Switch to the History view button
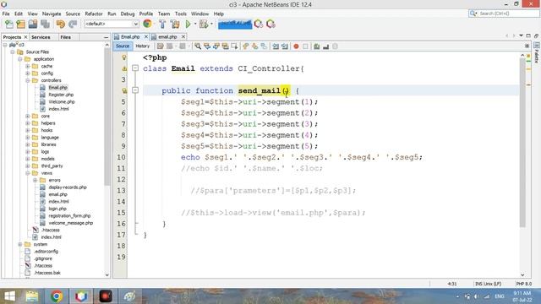 (x=142, y=46)
